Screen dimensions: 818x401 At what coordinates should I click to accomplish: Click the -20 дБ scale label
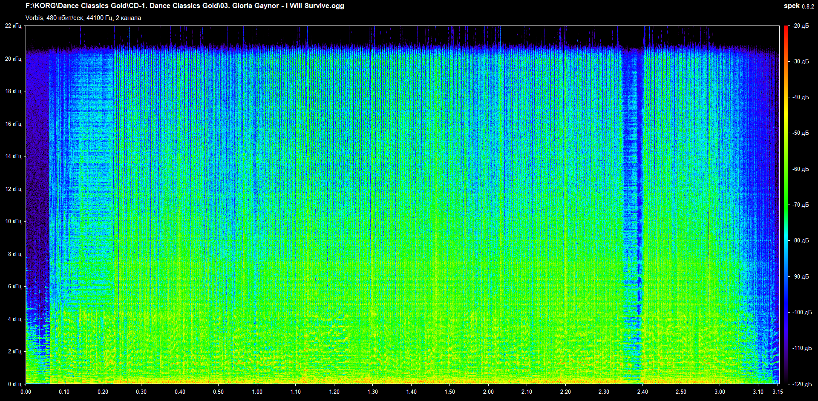pyautogui.click(x=801, y=26)
